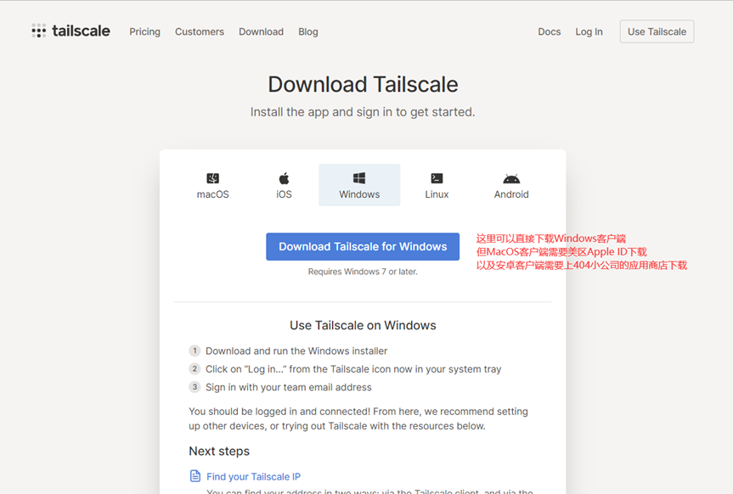The image size is (733, 494).
Task: Click the Use Tailscale on Windows heading
Action: 363,325
